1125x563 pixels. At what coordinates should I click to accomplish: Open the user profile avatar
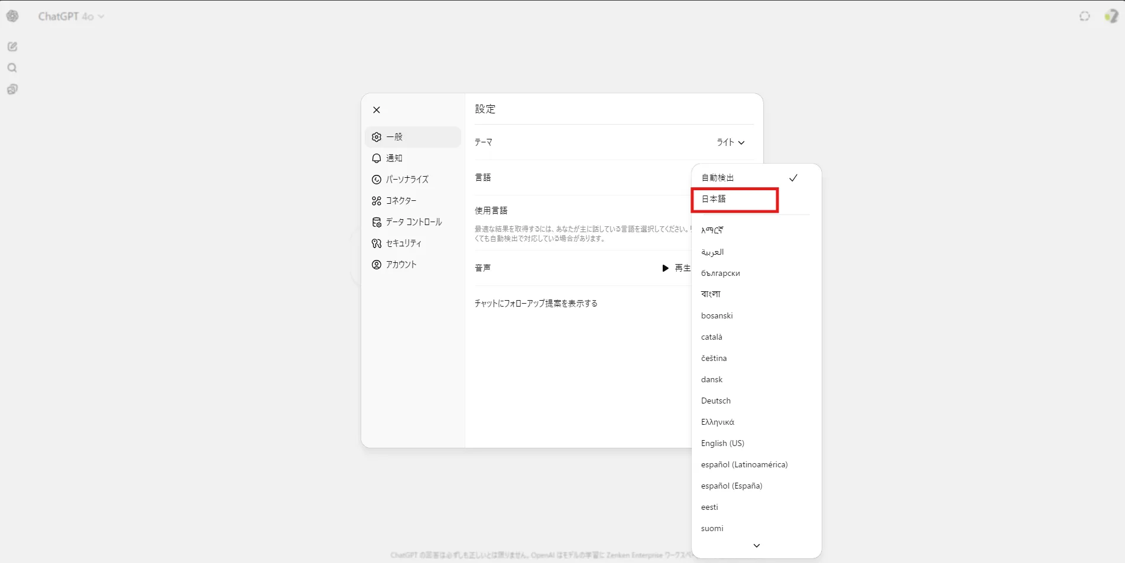click(1111, 17)
